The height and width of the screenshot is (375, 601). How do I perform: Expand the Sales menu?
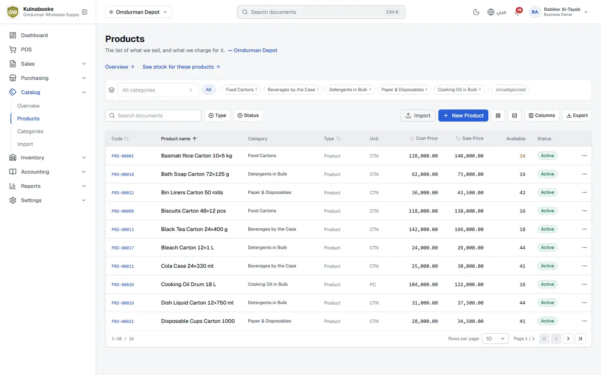[48, 64]
